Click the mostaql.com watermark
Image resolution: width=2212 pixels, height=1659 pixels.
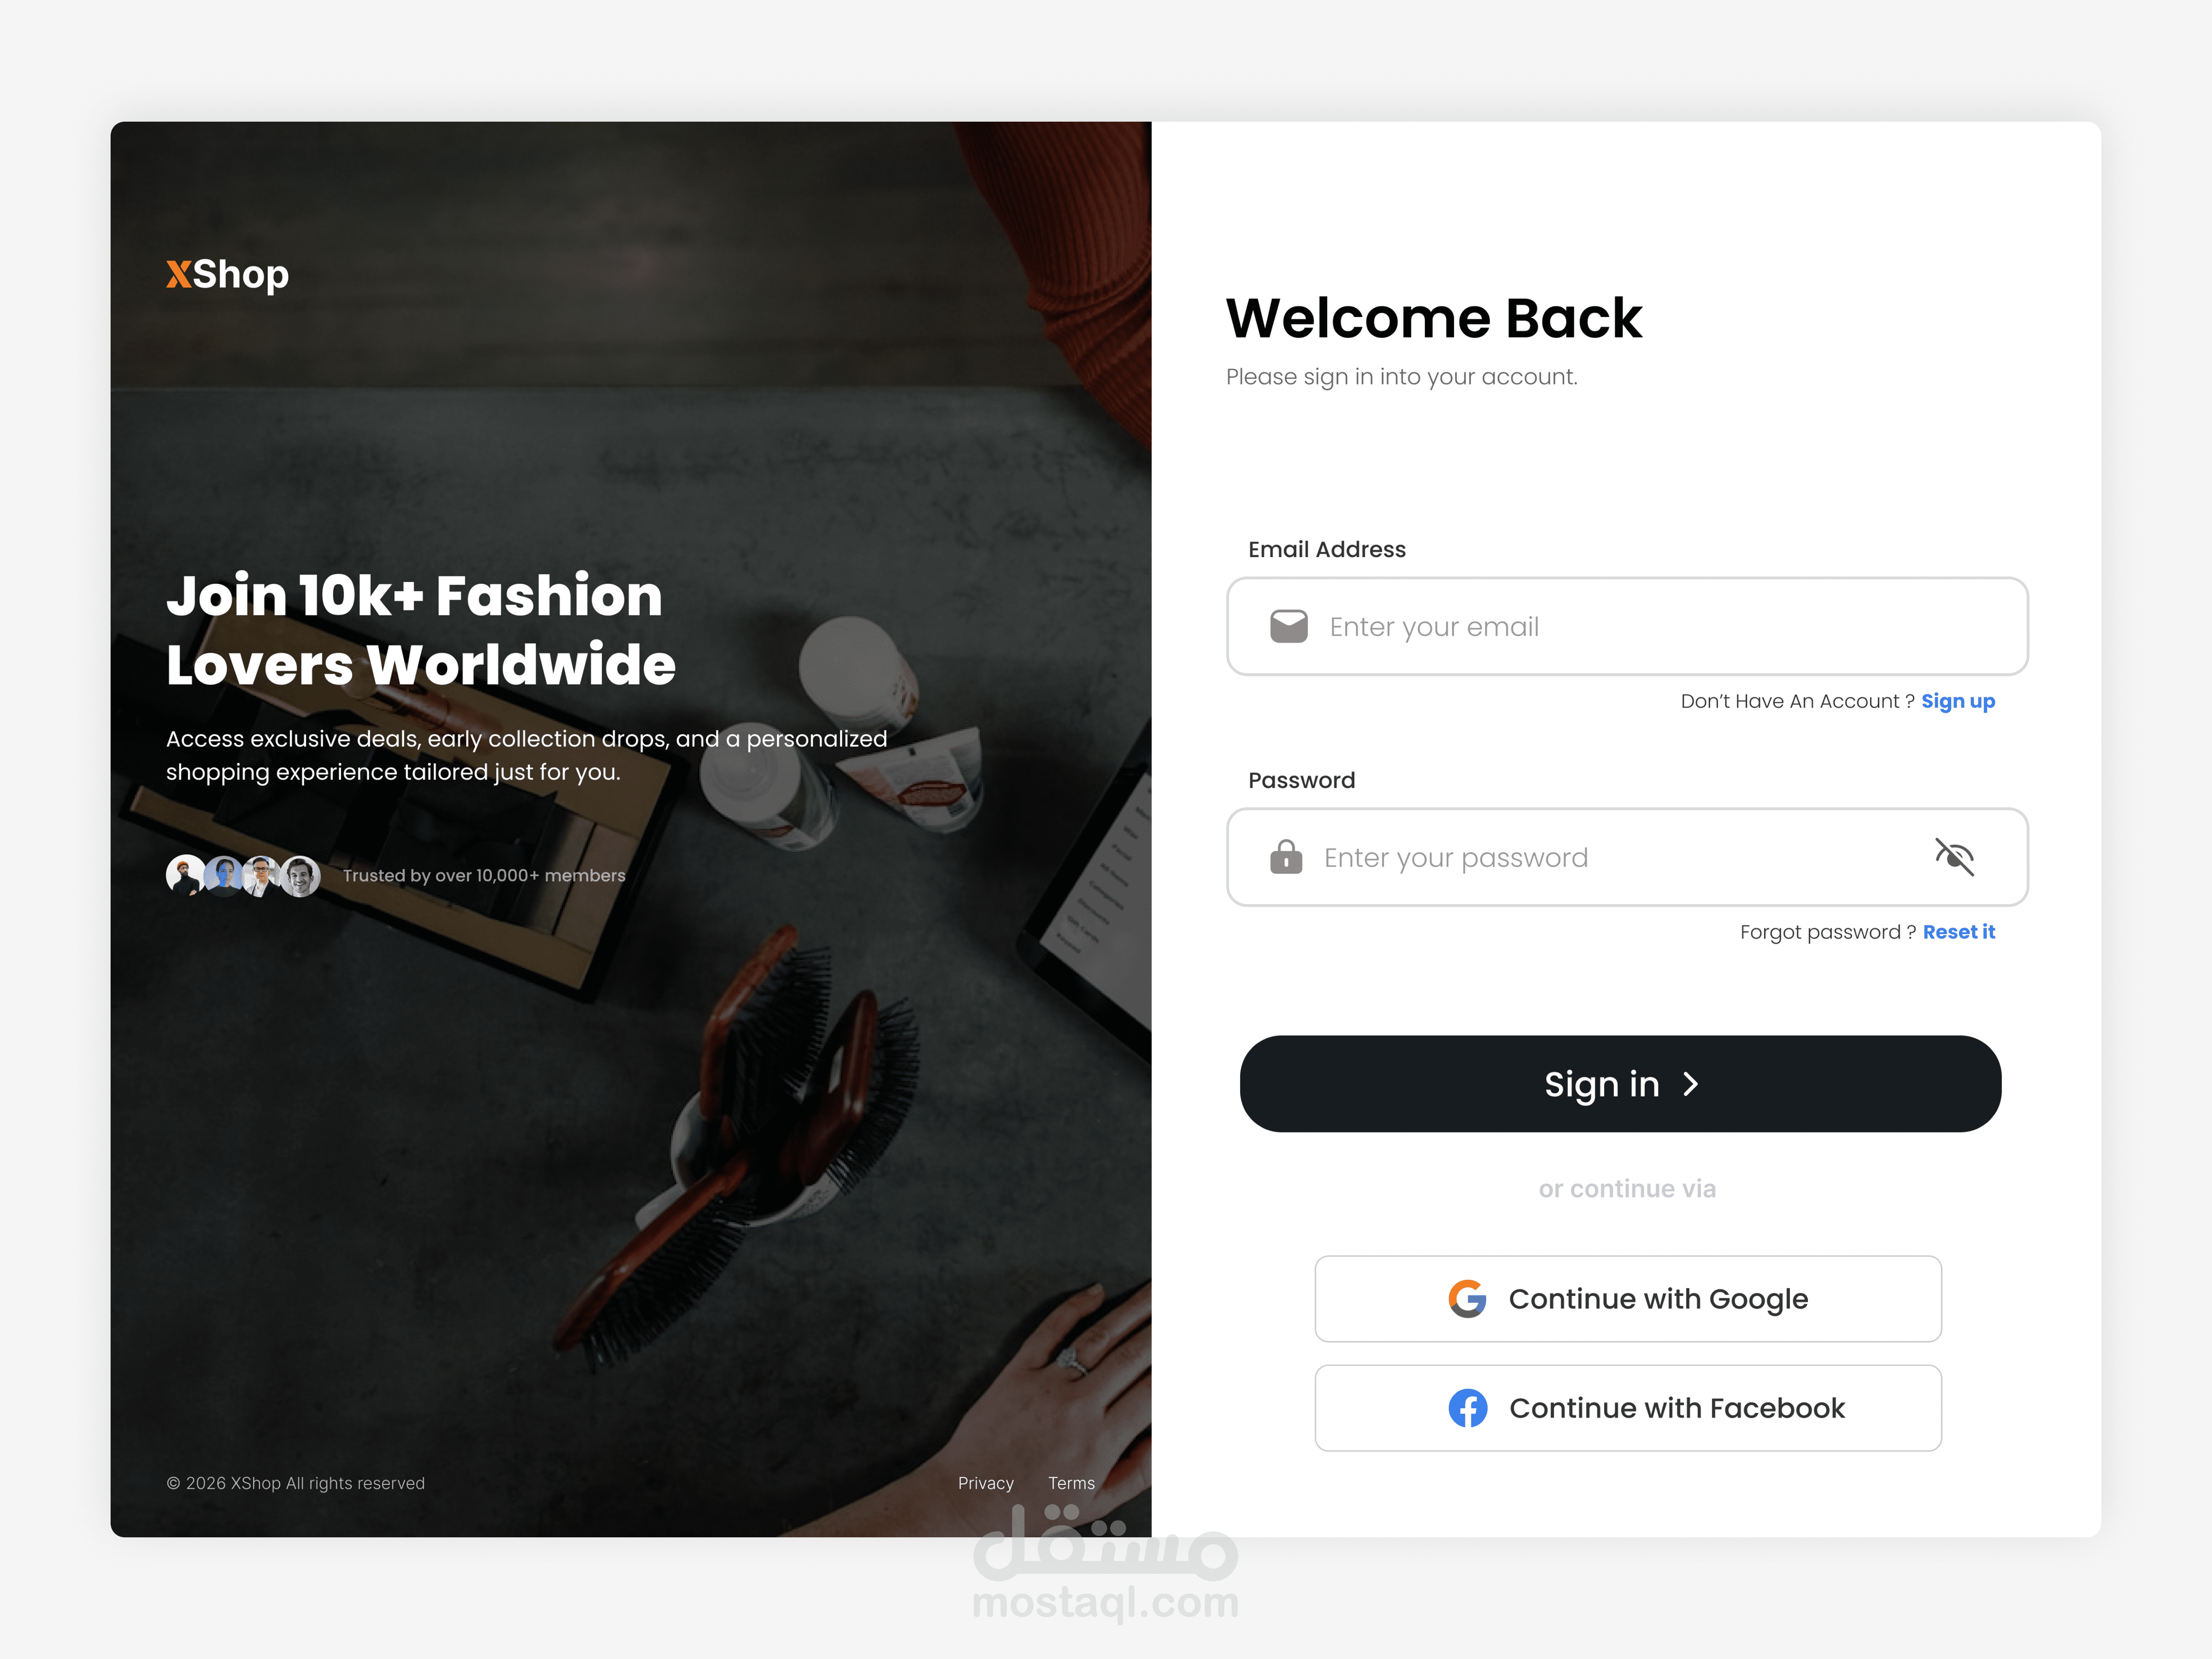1105,1565
